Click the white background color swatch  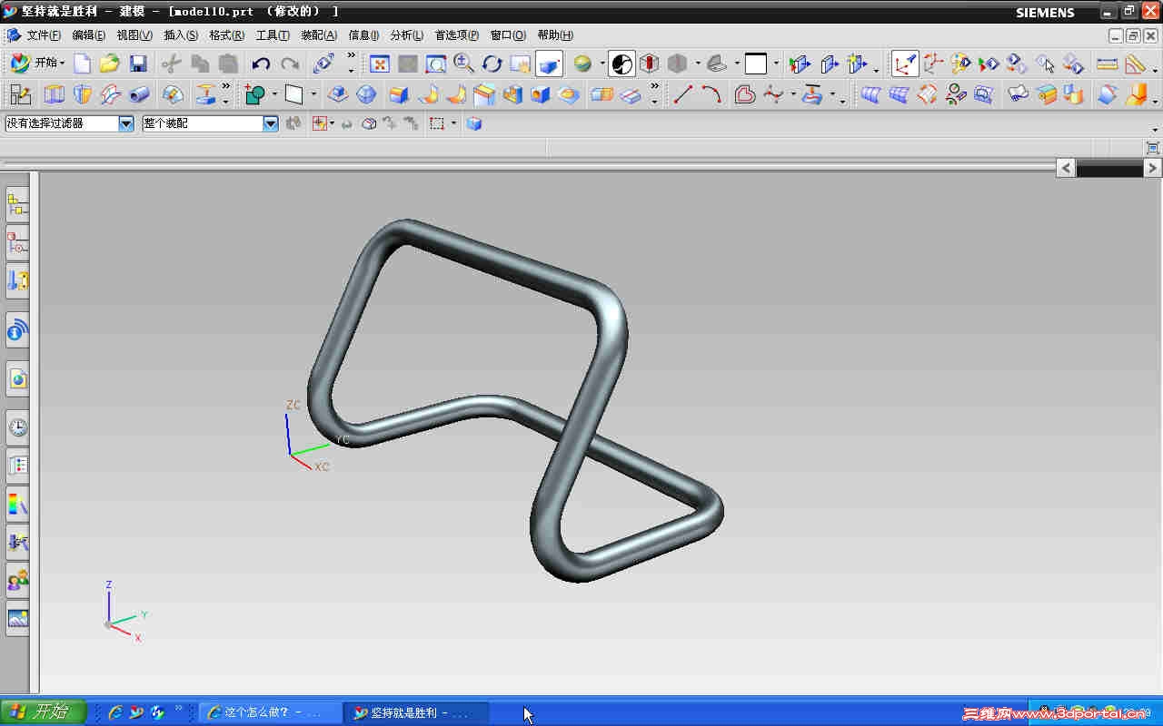coord(756,64)
